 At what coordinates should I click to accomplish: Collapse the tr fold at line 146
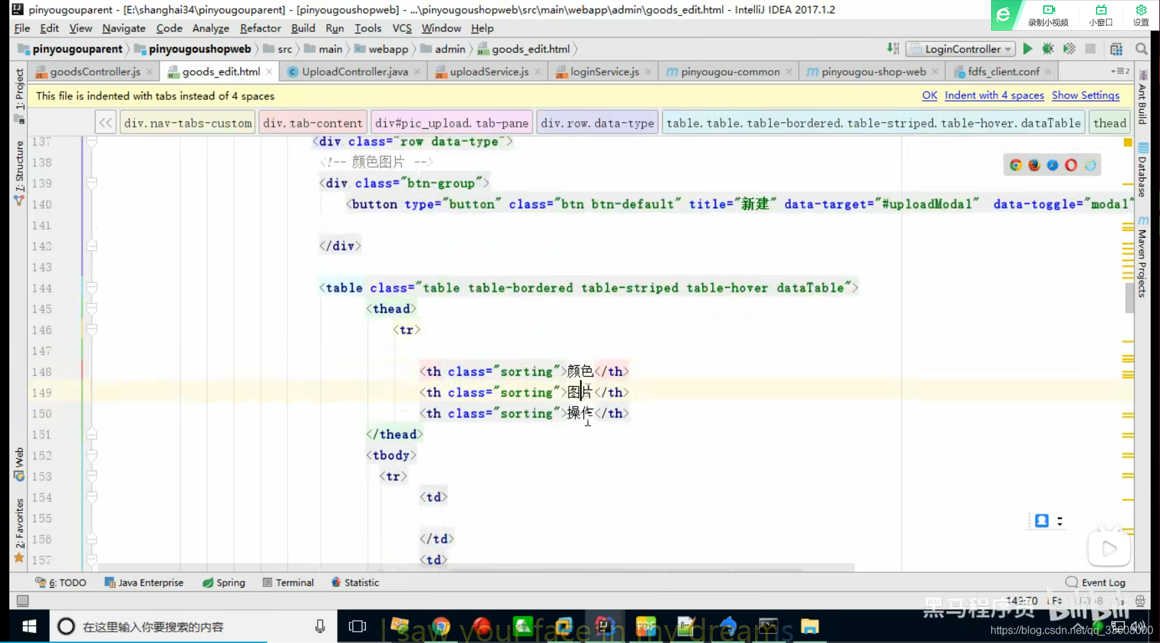[92, 329]
